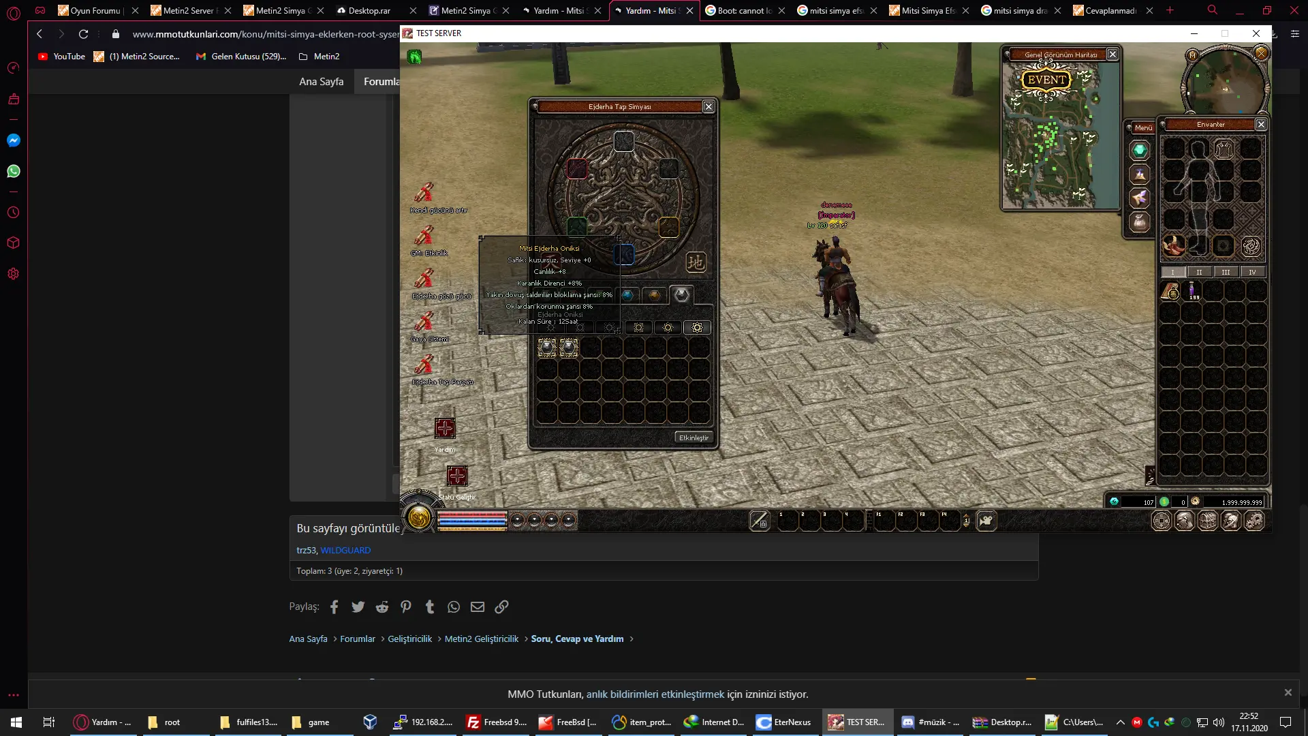Open the 'Kendi gücünü artır' quest scroll
1308x736 pixels.
point(424,193)
